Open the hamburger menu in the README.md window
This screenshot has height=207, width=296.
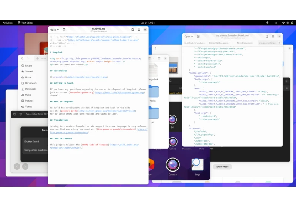(x=139, y=30)
